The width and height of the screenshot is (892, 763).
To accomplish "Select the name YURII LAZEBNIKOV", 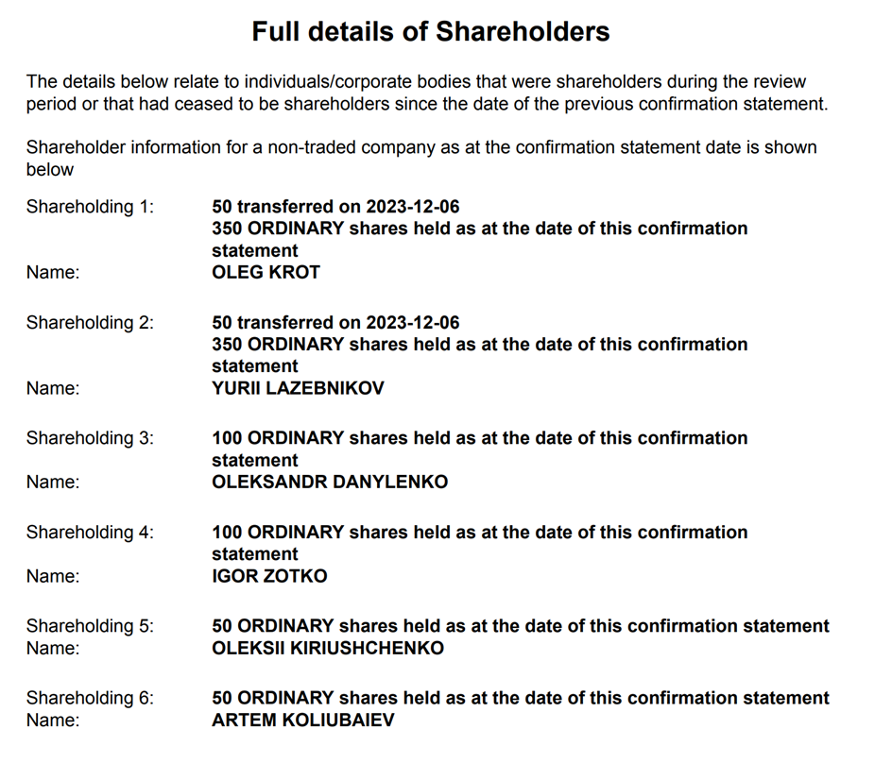I will coord(298,388).
